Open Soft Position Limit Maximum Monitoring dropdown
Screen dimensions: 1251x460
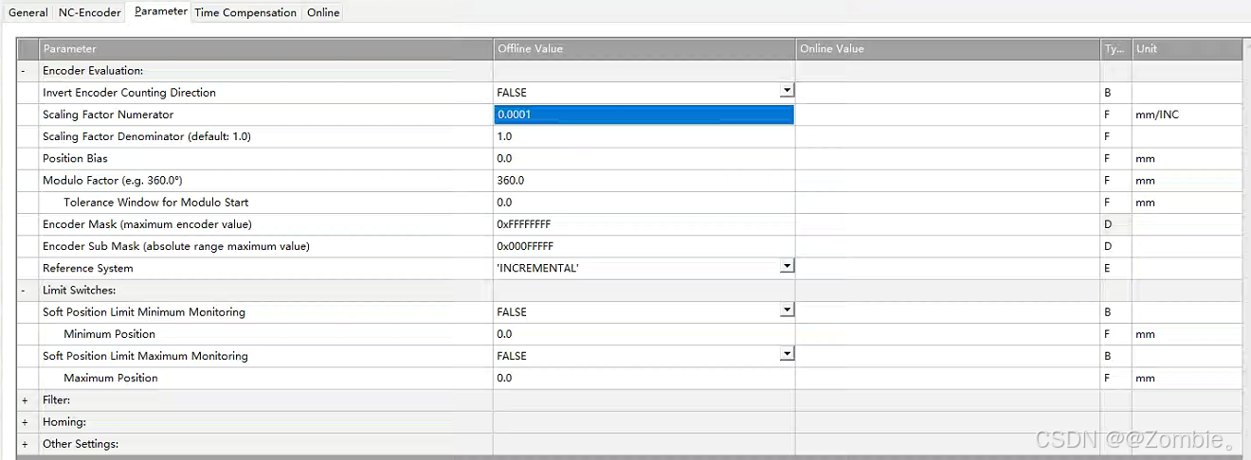787,354
